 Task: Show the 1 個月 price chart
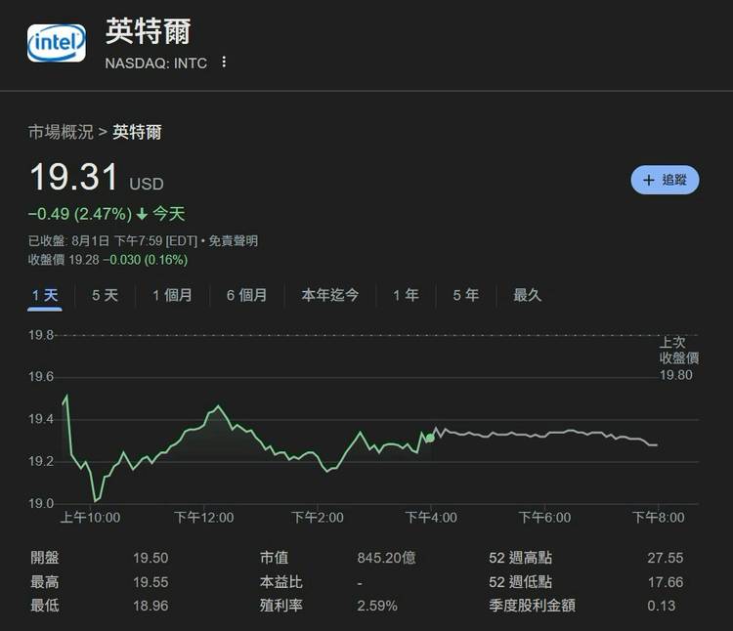point(172,295)
